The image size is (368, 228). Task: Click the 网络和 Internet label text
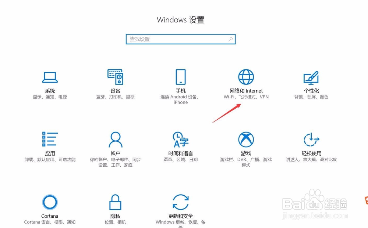(x=246, y=91)
